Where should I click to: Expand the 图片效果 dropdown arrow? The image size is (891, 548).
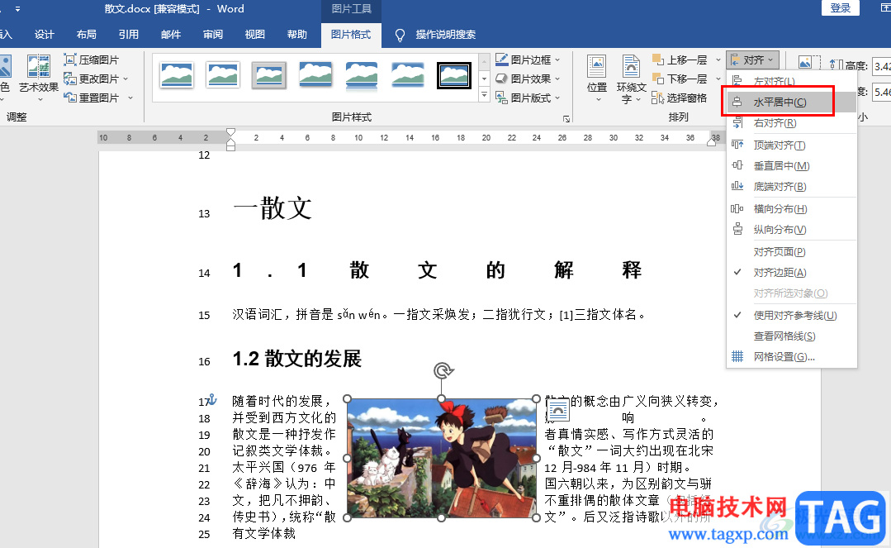tap(557, 79)
